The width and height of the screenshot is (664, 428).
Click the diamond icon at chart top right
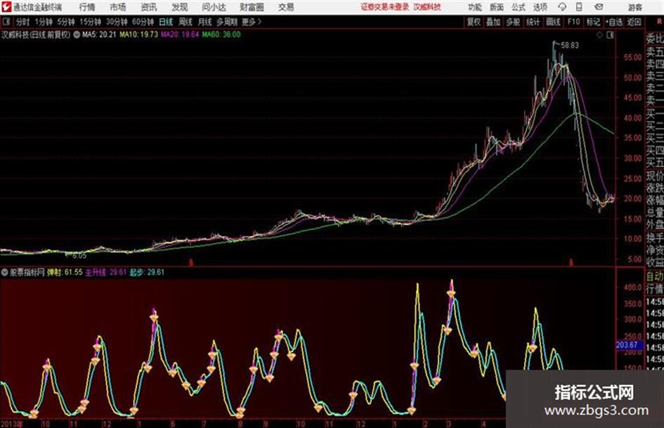coord(599,35)
